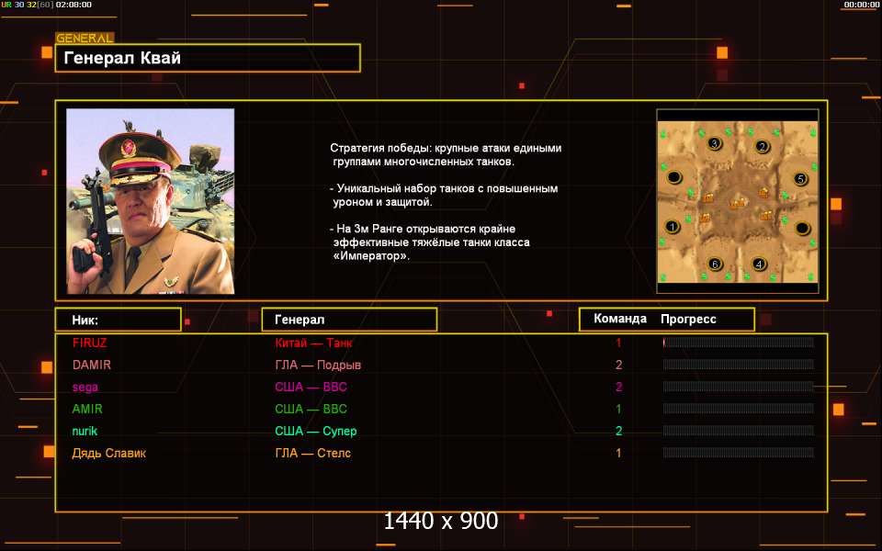This screenshot has height=551, width=882.
Task: Click the 1440 x 900 resolution text
Action: point(441,522)
